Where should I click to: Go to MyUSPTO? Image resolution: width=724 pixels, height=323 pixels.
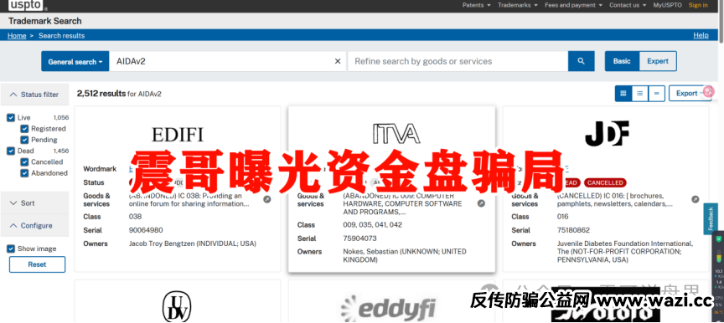pos(667,5)
